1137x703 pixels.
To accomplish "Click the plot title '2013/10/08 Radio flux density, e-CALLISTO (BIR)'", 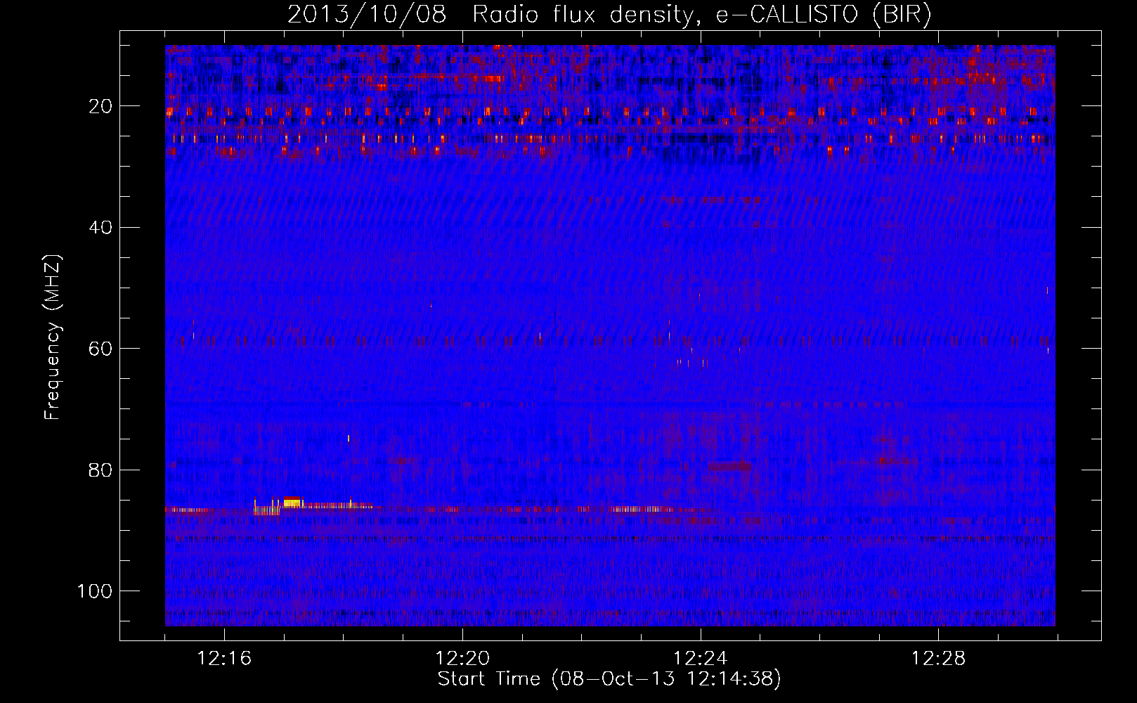I will (609, 15).
